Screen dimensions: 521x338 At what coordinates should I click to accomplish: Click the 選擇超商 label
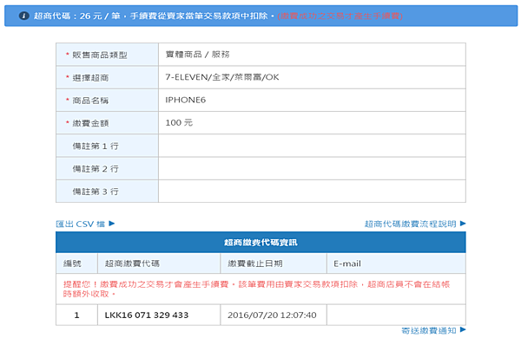90,78
